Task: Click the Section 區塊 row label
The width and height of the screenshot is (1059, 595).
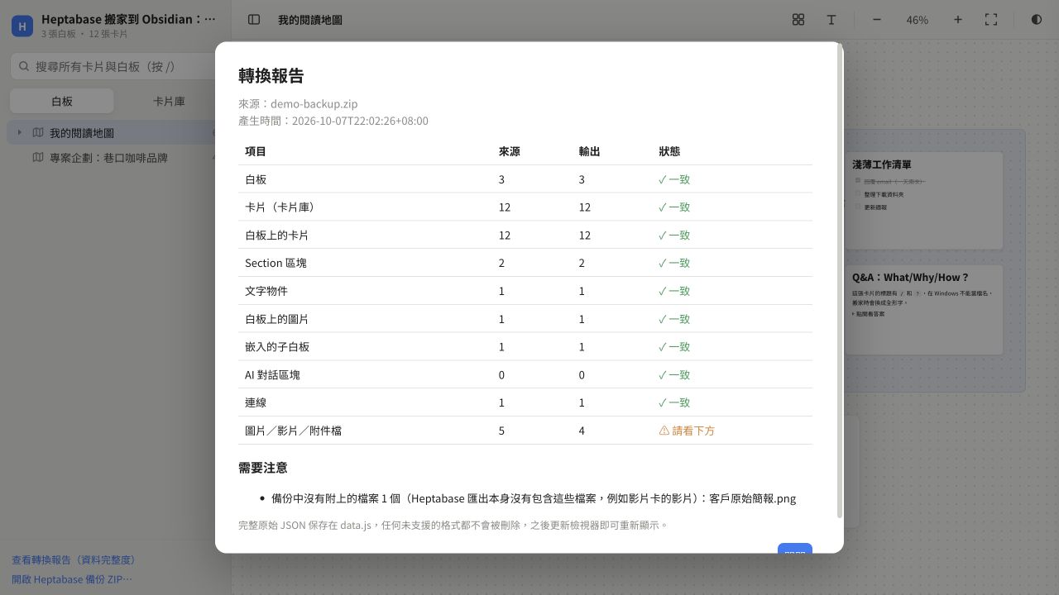Action: click(x=276, y=263)
